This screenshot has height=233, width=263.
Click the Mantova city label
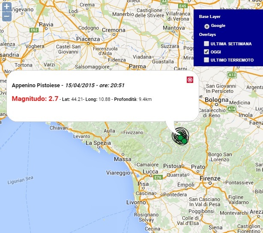(174, 28)
